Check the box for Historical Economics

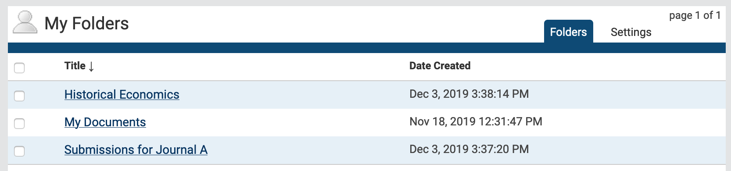(19, 96)
